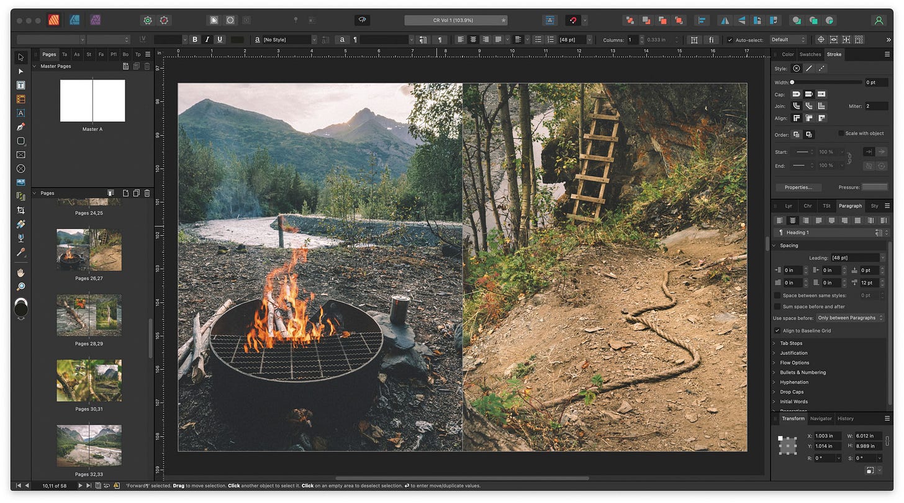Screen dimensions: 904x503
Task: Click the stroke Pressure profile swatch
Action: click(x=874, y=187)
